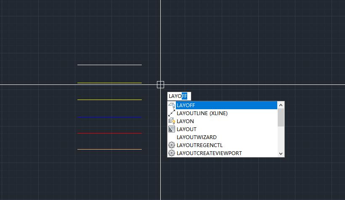Select the red line in the drawing
This screenshot has height=200, width=345.
(x=109, y=133)
